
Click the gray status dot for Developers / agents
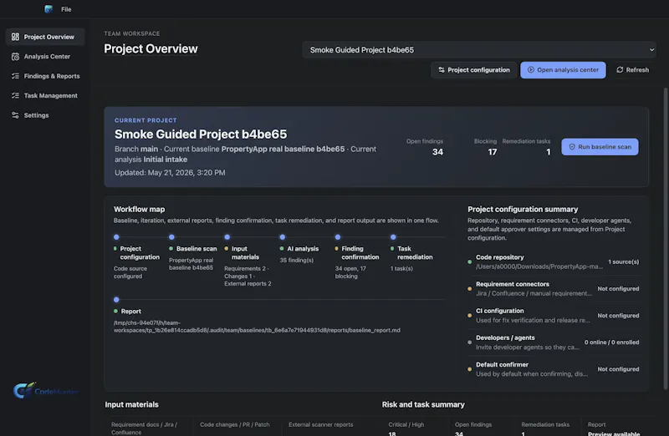470,342
